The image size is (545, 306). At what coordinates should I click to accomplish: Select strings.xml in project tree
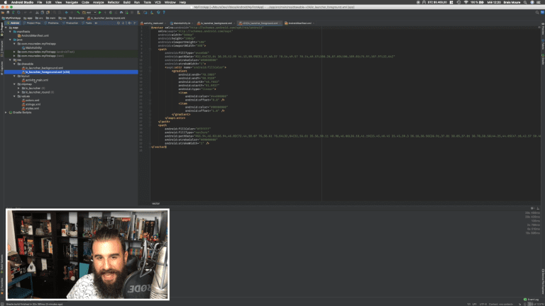click(x=31, y=104)
